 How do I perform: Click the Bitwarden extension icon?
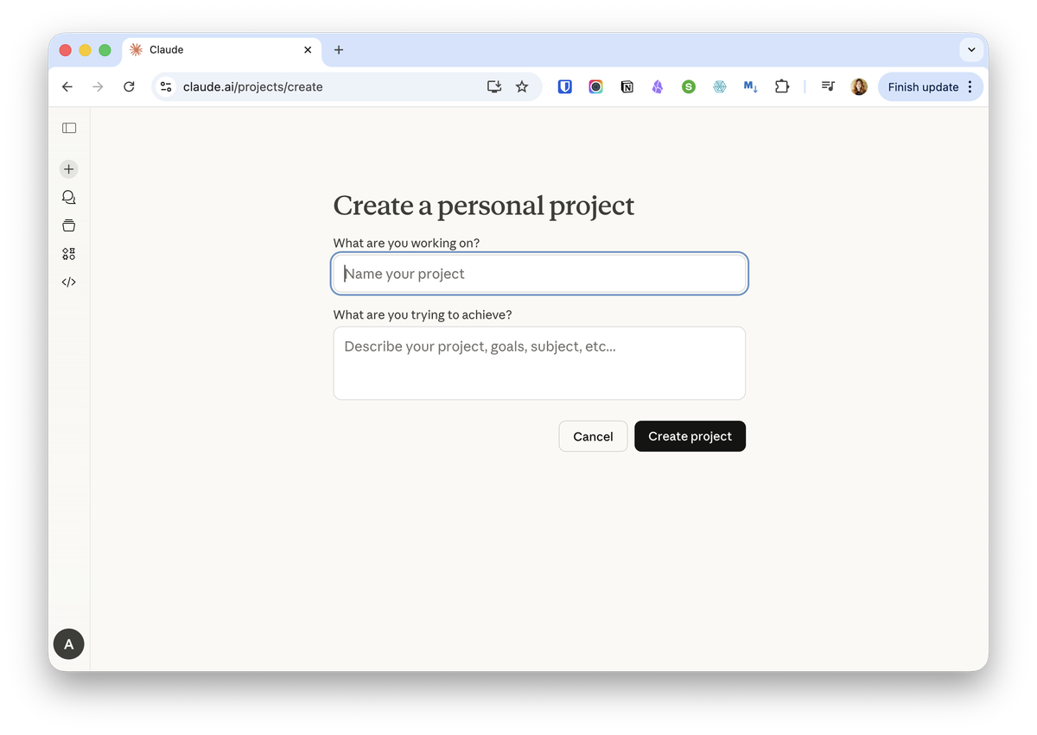(565, 86)
